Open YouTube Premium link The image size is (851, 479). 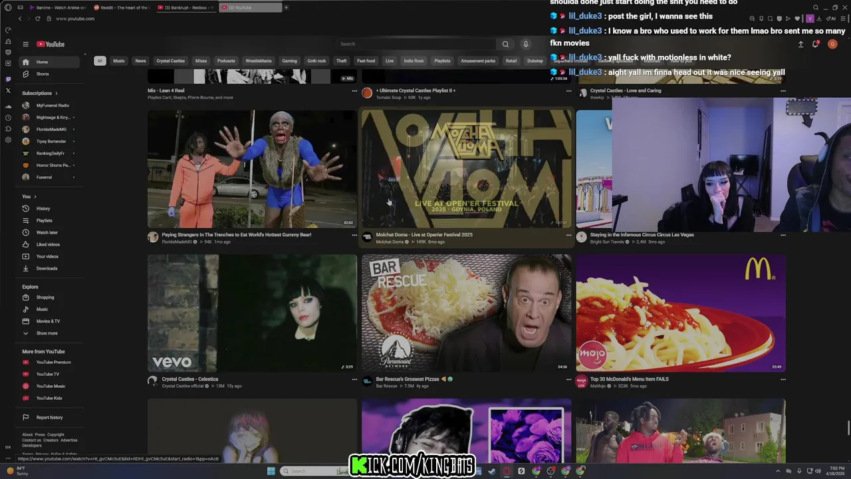click(x=50, y=363)
